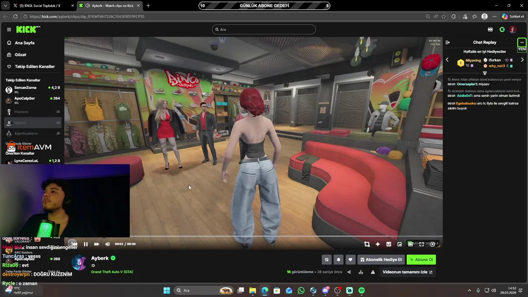Open a new browser tab
The image size is (528, 297).
[x=148, y=5]
